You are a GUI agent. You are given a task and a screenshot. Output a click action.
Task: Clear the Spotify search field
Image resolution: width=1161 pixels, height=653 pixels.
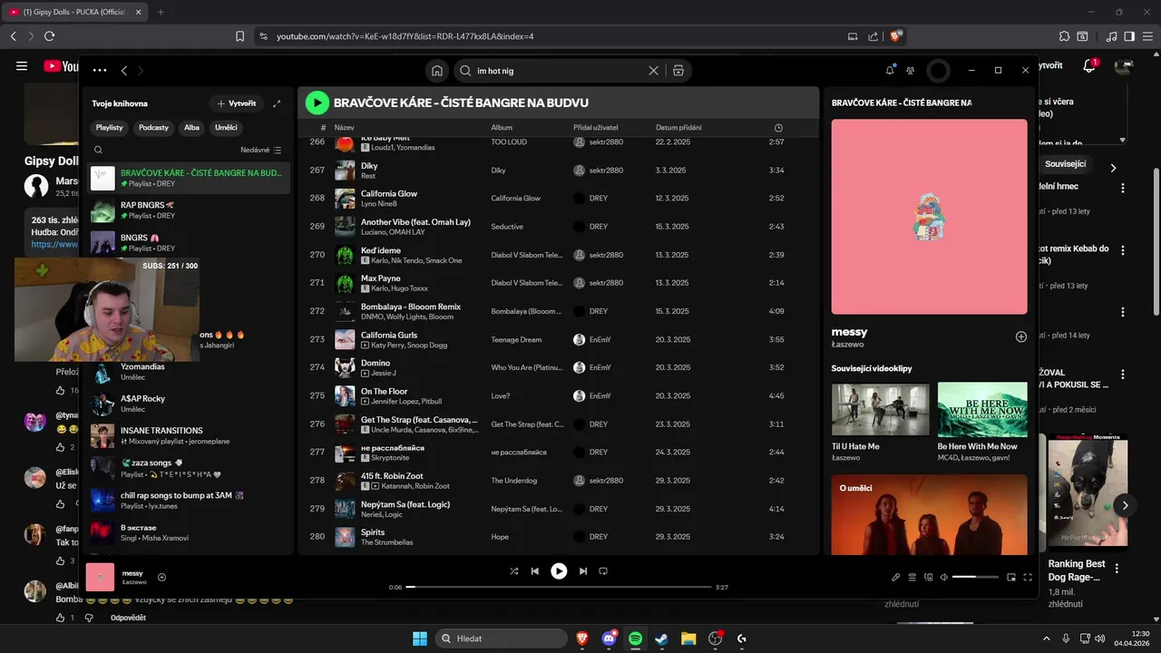[x=653, y=71]
